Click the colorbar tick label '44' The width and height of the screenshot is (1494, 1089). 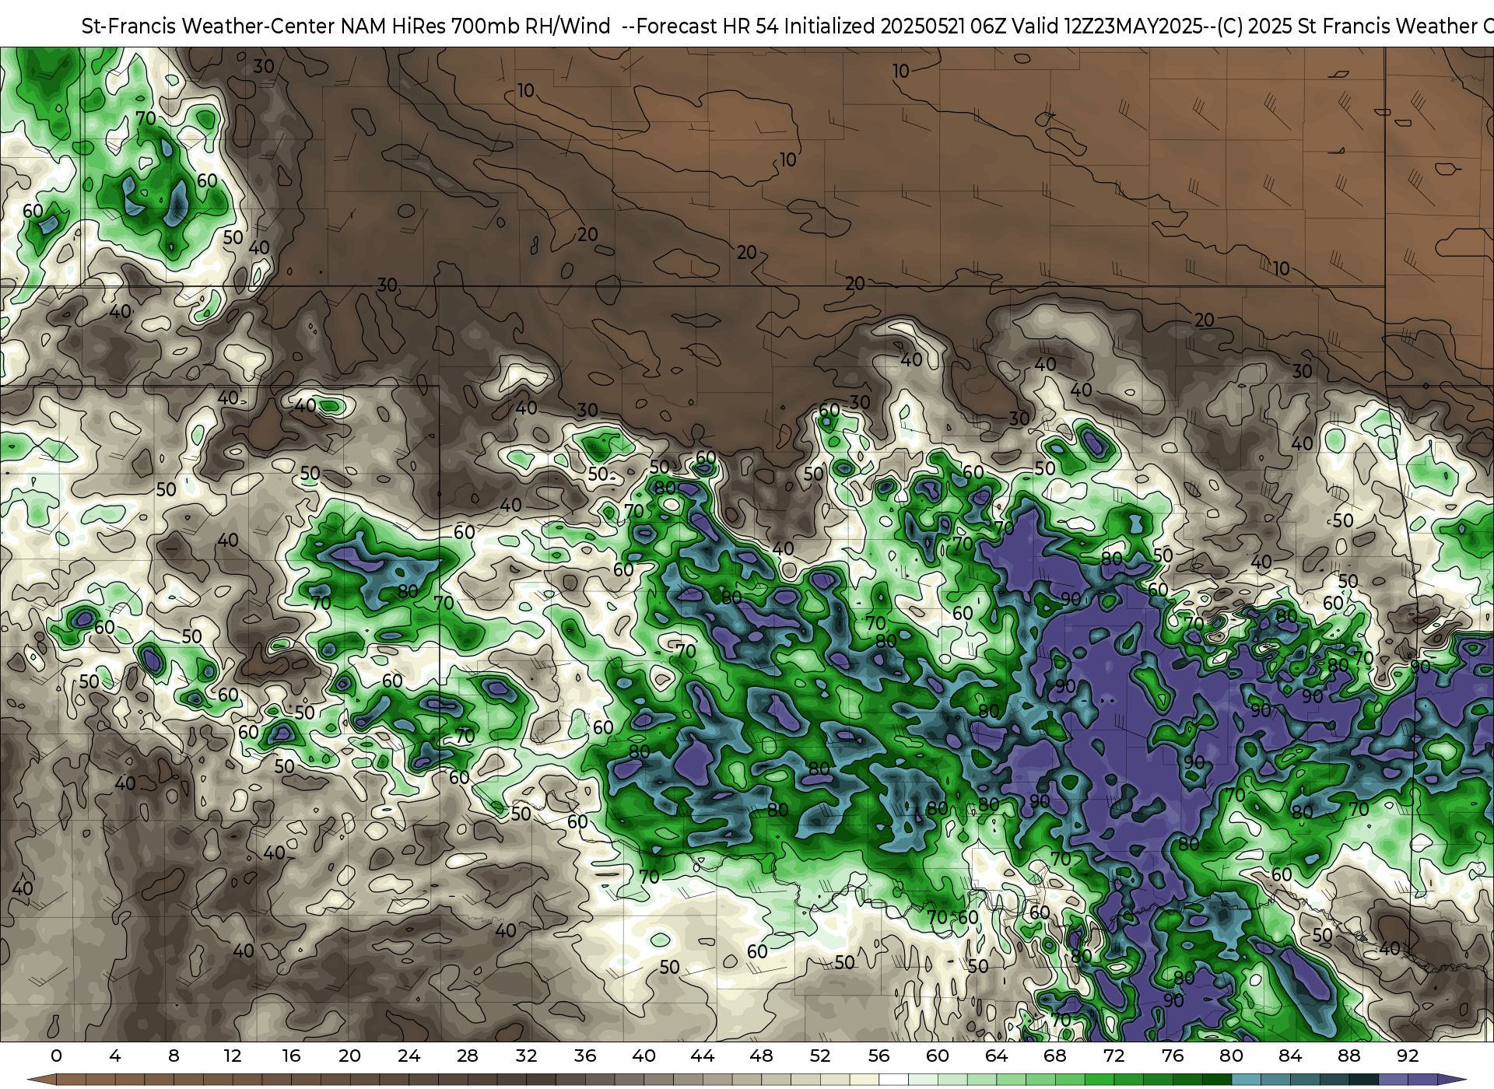pos(703,1056)
